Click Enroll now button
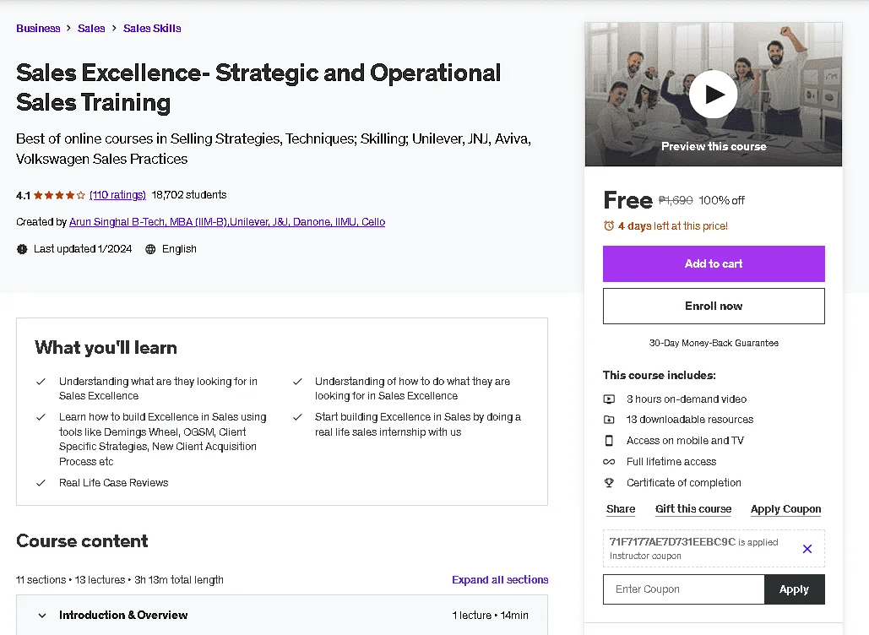 tap(714, 306)
